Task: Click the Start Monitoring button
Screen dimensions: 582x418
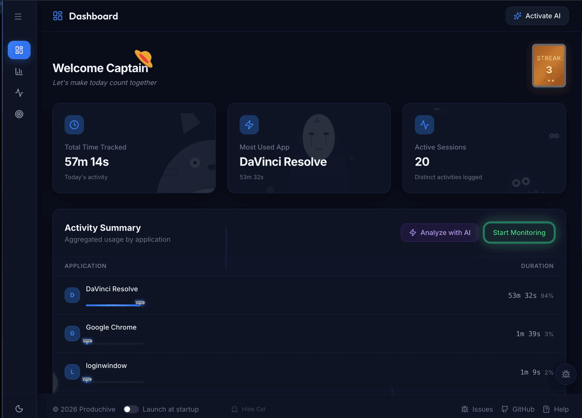Action: pyautogui.click(x=519, y=232)
